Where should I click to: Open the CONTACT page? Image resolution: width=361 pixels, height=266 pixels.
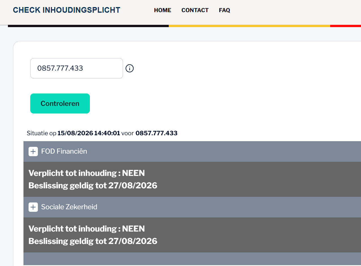coord(195,10)
